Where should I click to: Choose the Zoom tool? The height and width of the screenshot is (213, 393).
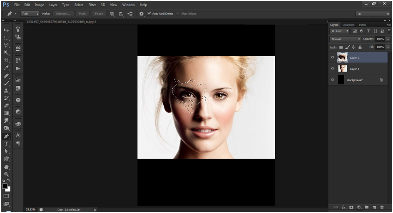(x=6, y=174)
